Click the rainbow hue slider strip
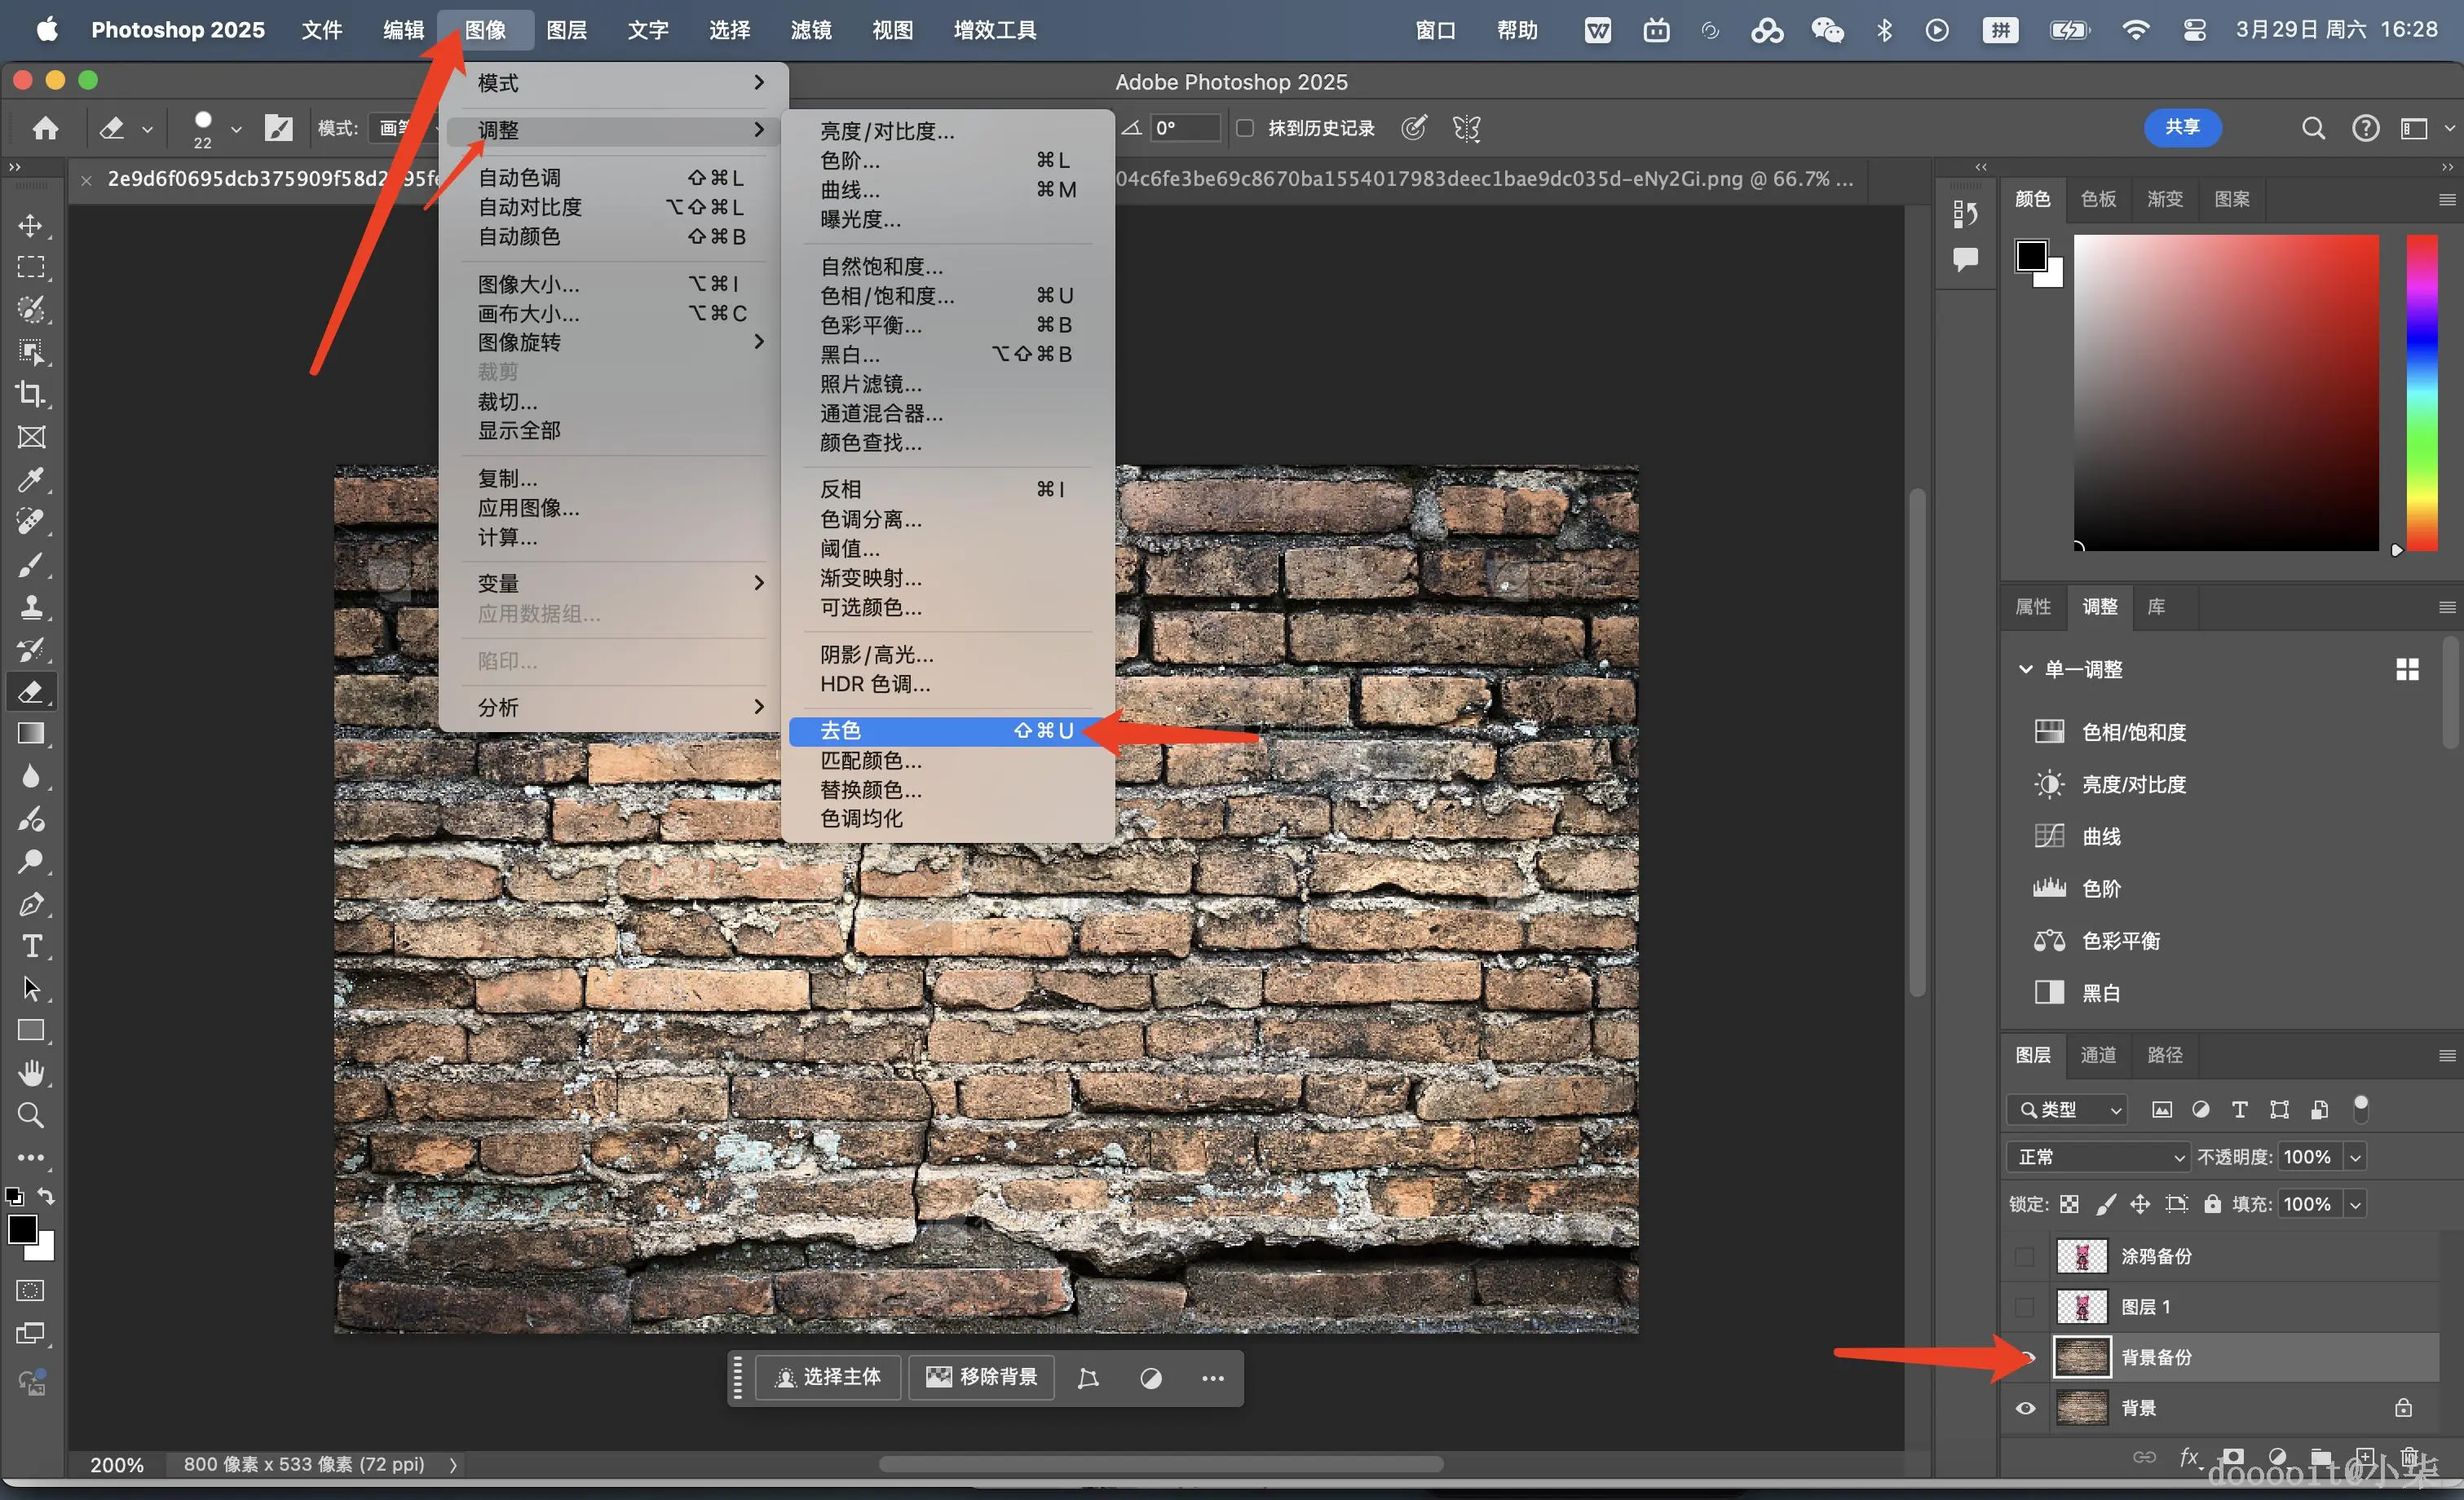The image size is (2464, 1500). [x=2421, y=392]
